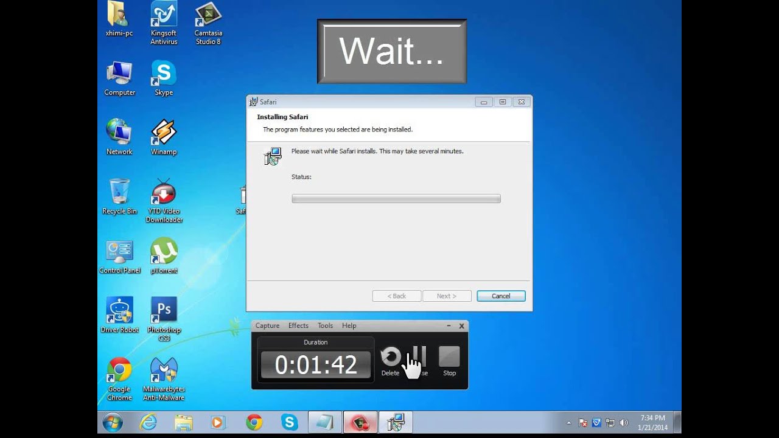The image size is (779, 438).
Task: Launch YTD Video Downloader shortcut
Action: pyautogui.click(x=164, y=201)
